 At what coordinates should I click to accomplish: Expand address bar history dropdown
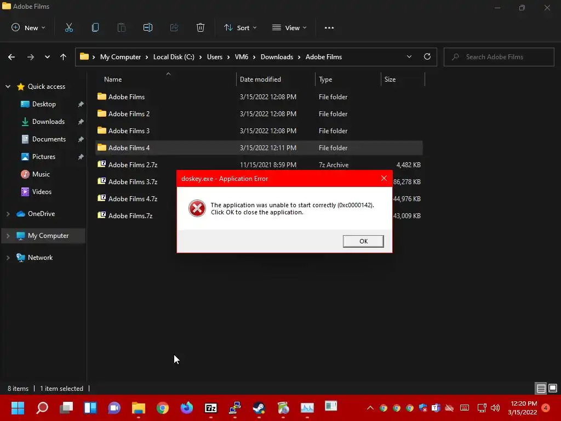(409, 56)
